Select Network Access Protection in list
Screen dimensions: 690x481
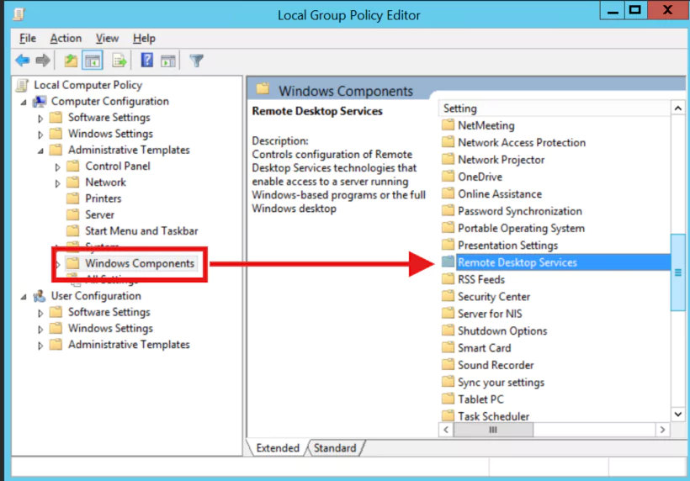pyautogui.click(x=522, y=142)
